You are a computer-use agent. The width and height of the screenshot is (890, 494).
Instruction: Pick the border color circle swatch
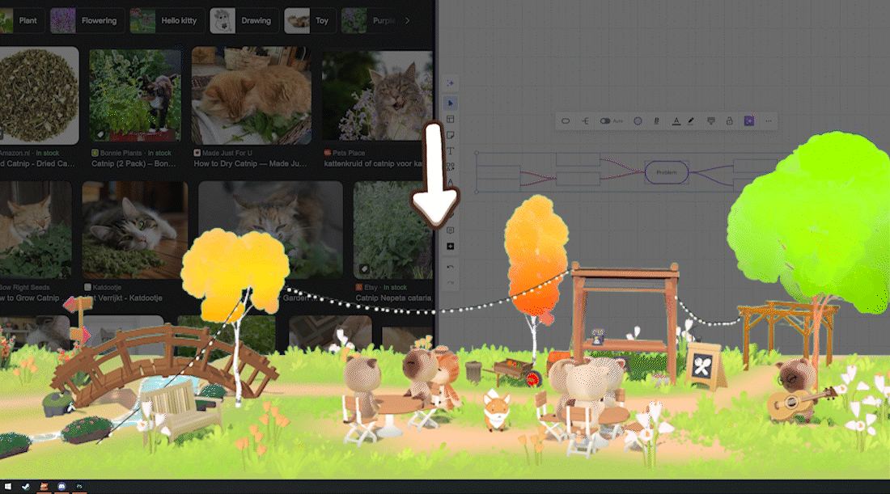(638, 121)
